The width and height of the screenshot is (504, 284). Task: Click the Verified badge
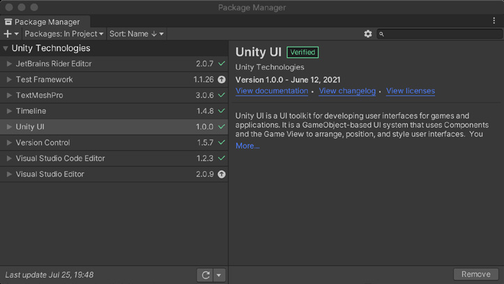303,52
